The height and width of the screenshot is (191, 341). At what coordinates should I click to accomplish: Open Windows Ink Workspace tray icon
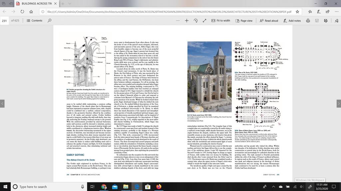tap(310, 187)
